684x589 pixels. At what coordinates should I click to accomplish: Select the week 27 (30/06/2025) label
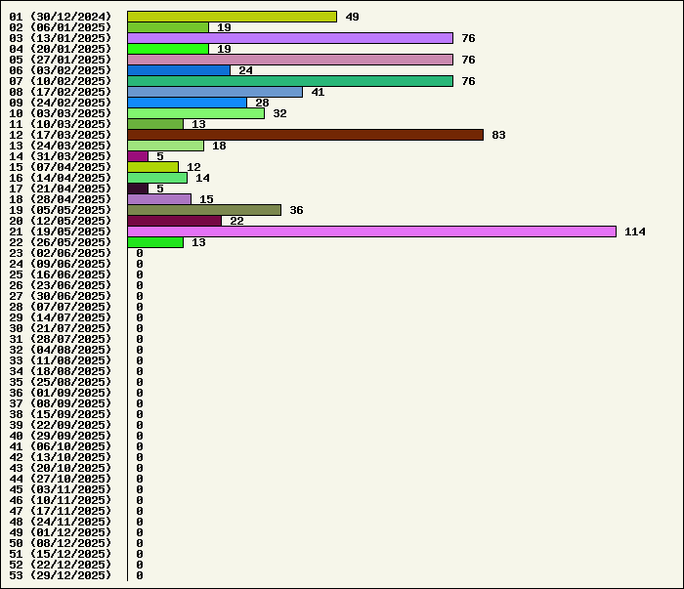point(61,296)
